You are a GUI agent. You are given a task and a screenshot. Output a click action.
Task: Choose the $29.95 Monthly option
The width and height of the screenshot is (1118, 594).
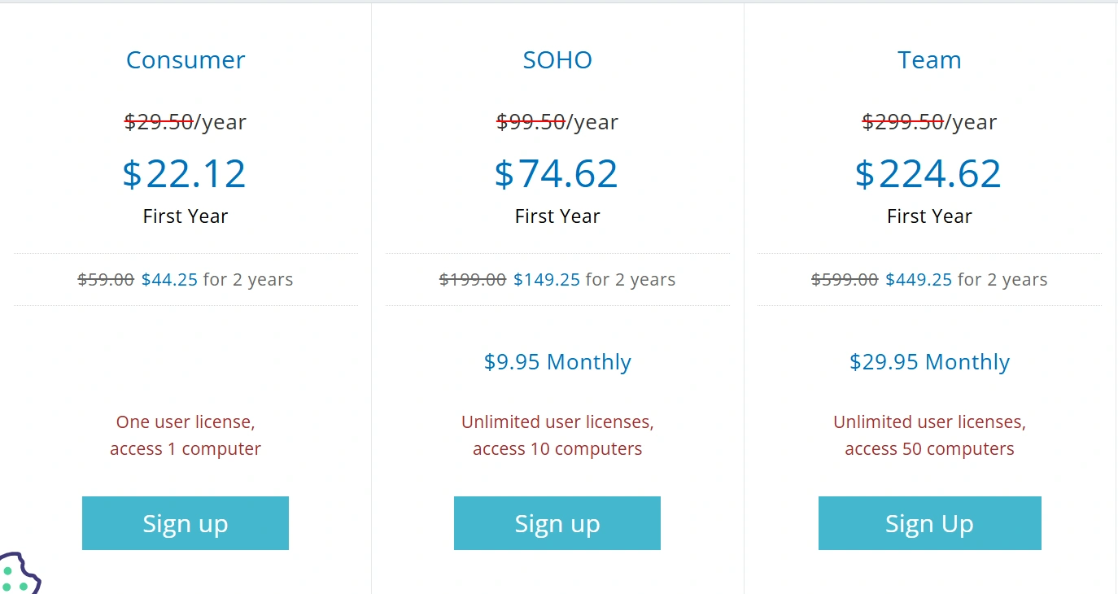point(929,362)
